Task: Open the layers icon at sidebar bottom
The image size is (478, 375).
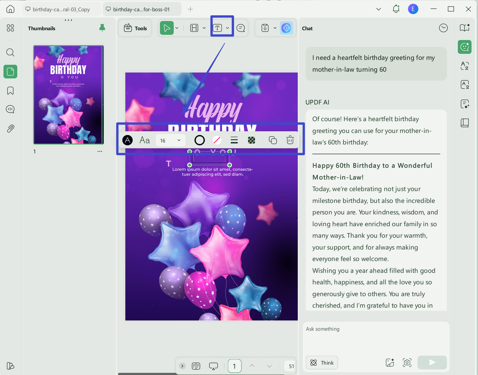Action: (x=10, y=366)
